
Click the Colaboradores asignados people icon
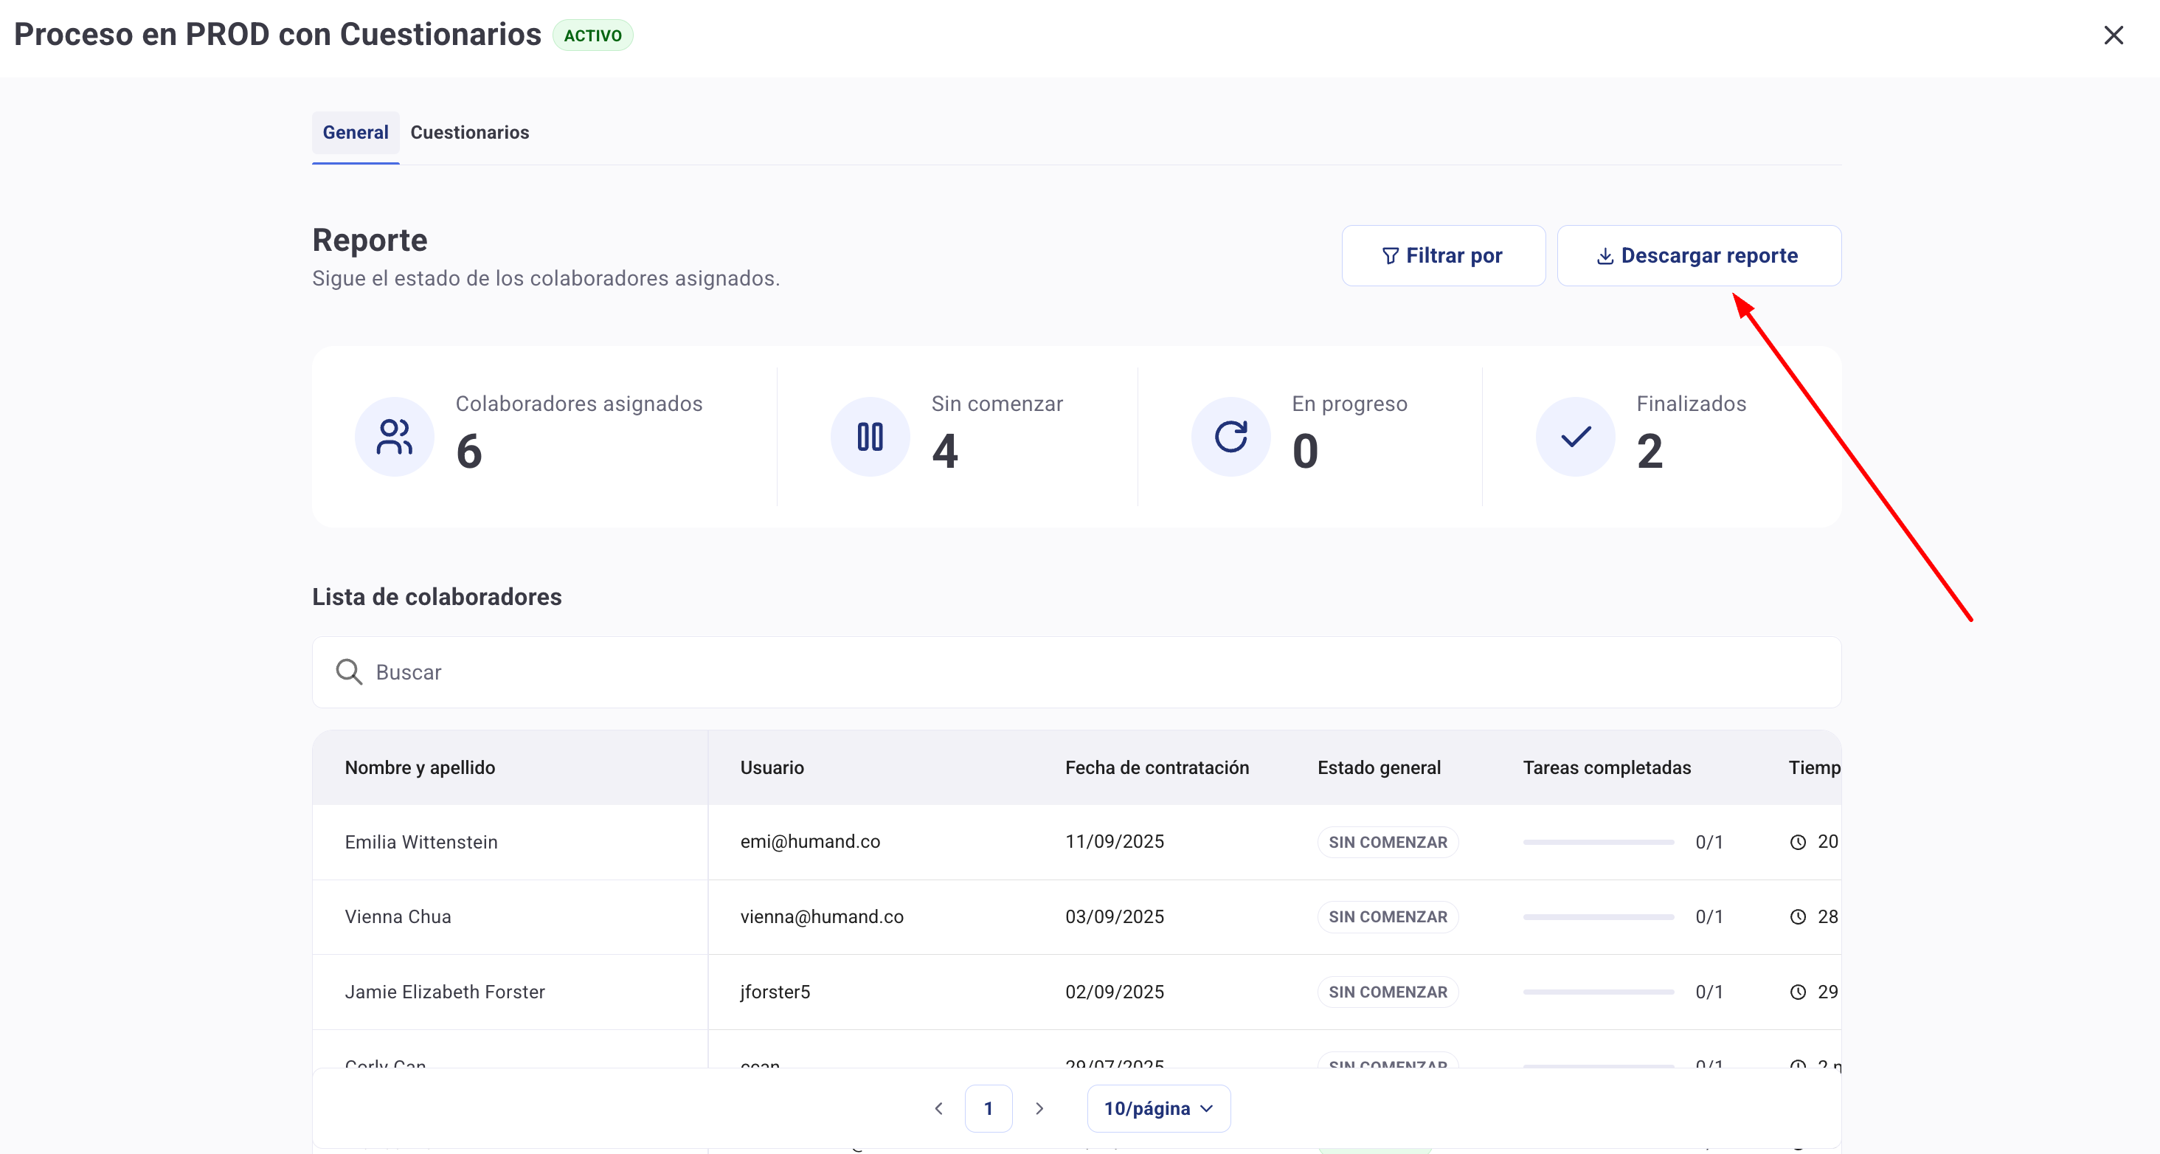[x=394, y=437]
